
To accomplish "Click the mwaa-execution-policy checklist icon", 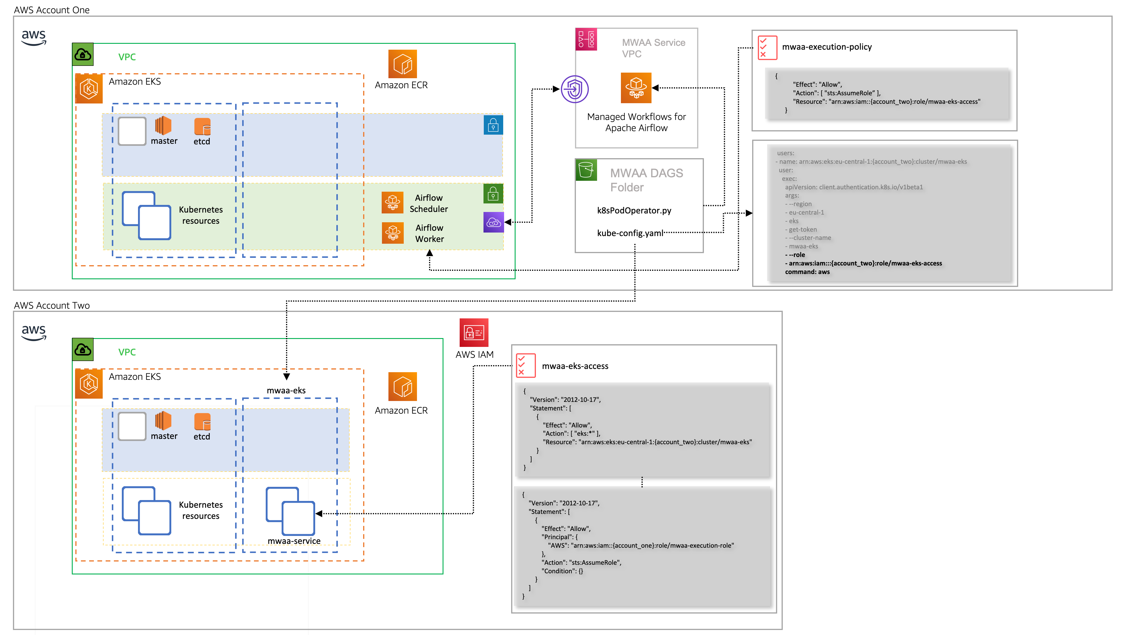I will coord(768,48).
